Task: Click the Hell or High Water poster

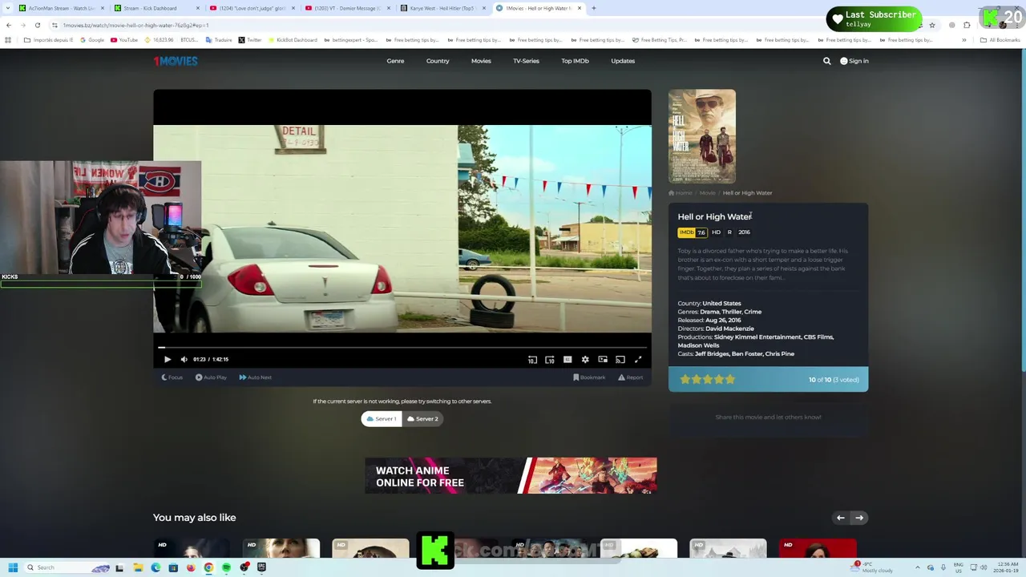Action: coord(702,136)
